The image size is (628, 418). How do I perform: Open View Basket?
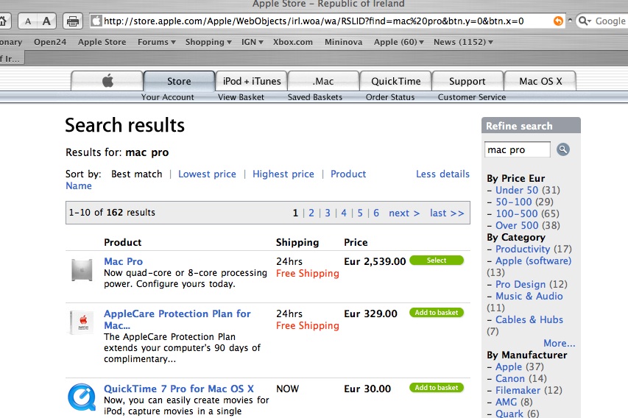pos(241,97)
